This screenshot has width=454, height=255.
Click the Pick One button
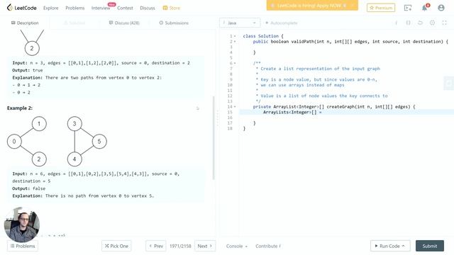click(116, 246)
